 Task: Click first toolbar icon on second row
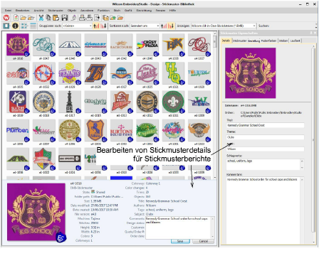click(6, 26)
